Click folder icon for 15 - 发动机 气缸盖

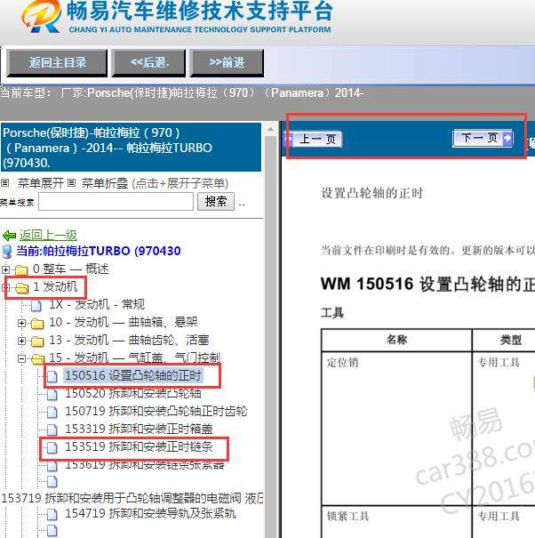point(37,359)
